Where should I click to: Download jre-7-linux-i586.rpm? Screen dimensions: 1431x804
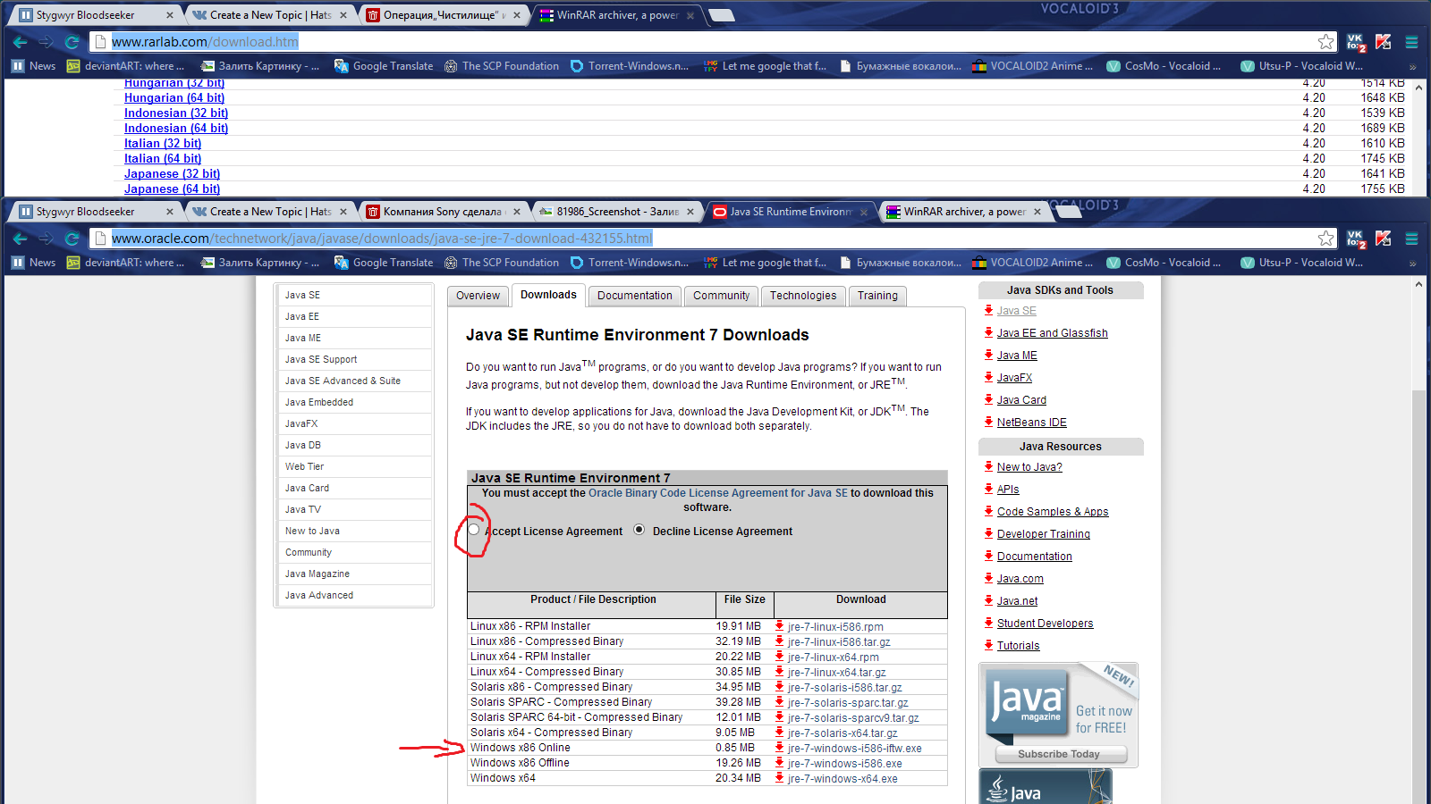pos(835,627)
